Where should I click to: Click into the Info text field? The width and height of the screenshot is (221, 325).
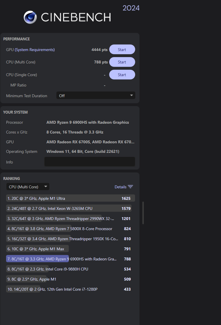tap(89, 162)
